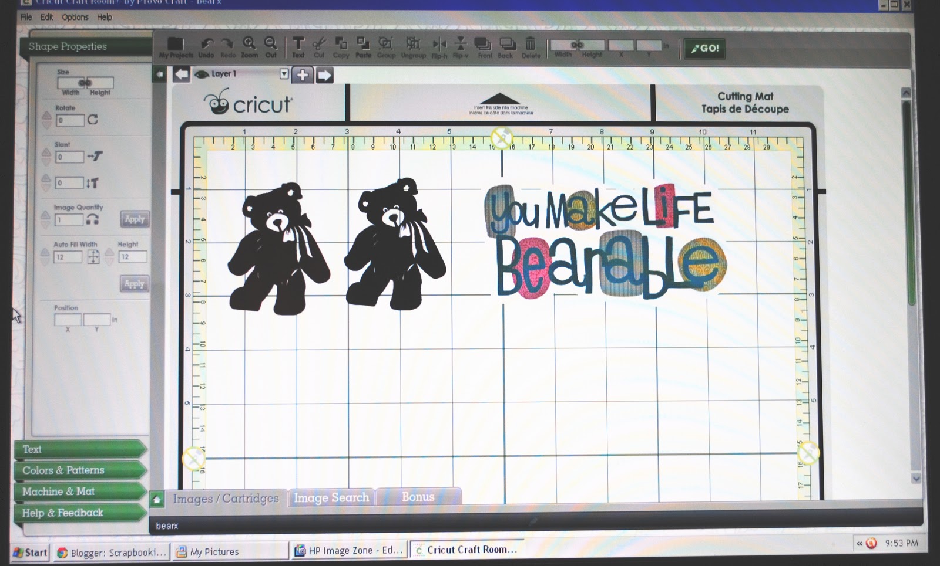The width and height of the screenshot is (940, 566).
Task: Click the vertical slant T icon
Action: (x=92, y=183)
